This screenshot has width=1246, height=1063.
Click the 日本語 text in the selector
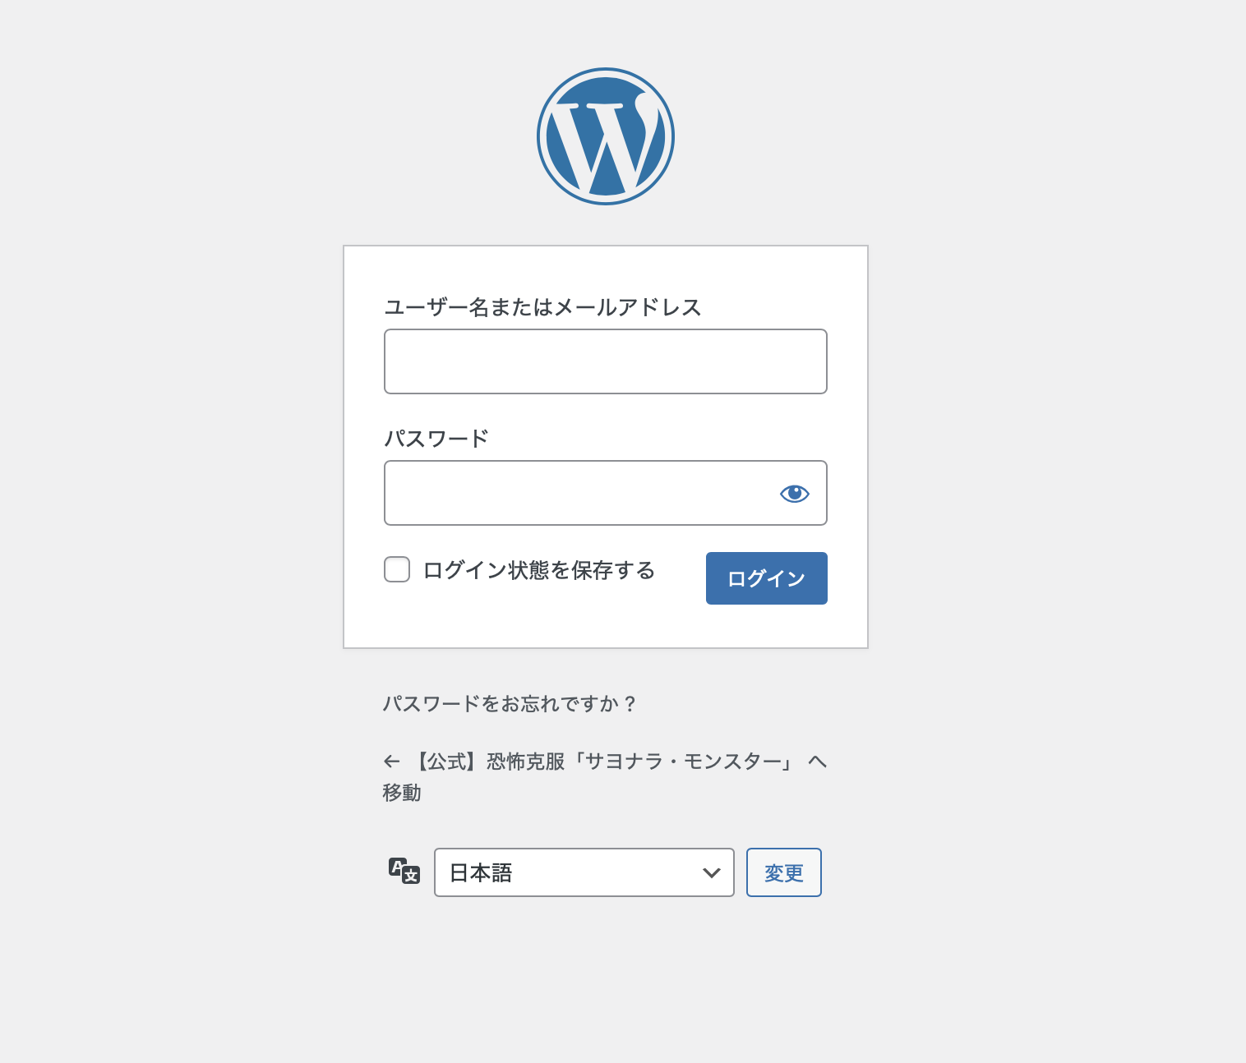click(x=481, y=872)
